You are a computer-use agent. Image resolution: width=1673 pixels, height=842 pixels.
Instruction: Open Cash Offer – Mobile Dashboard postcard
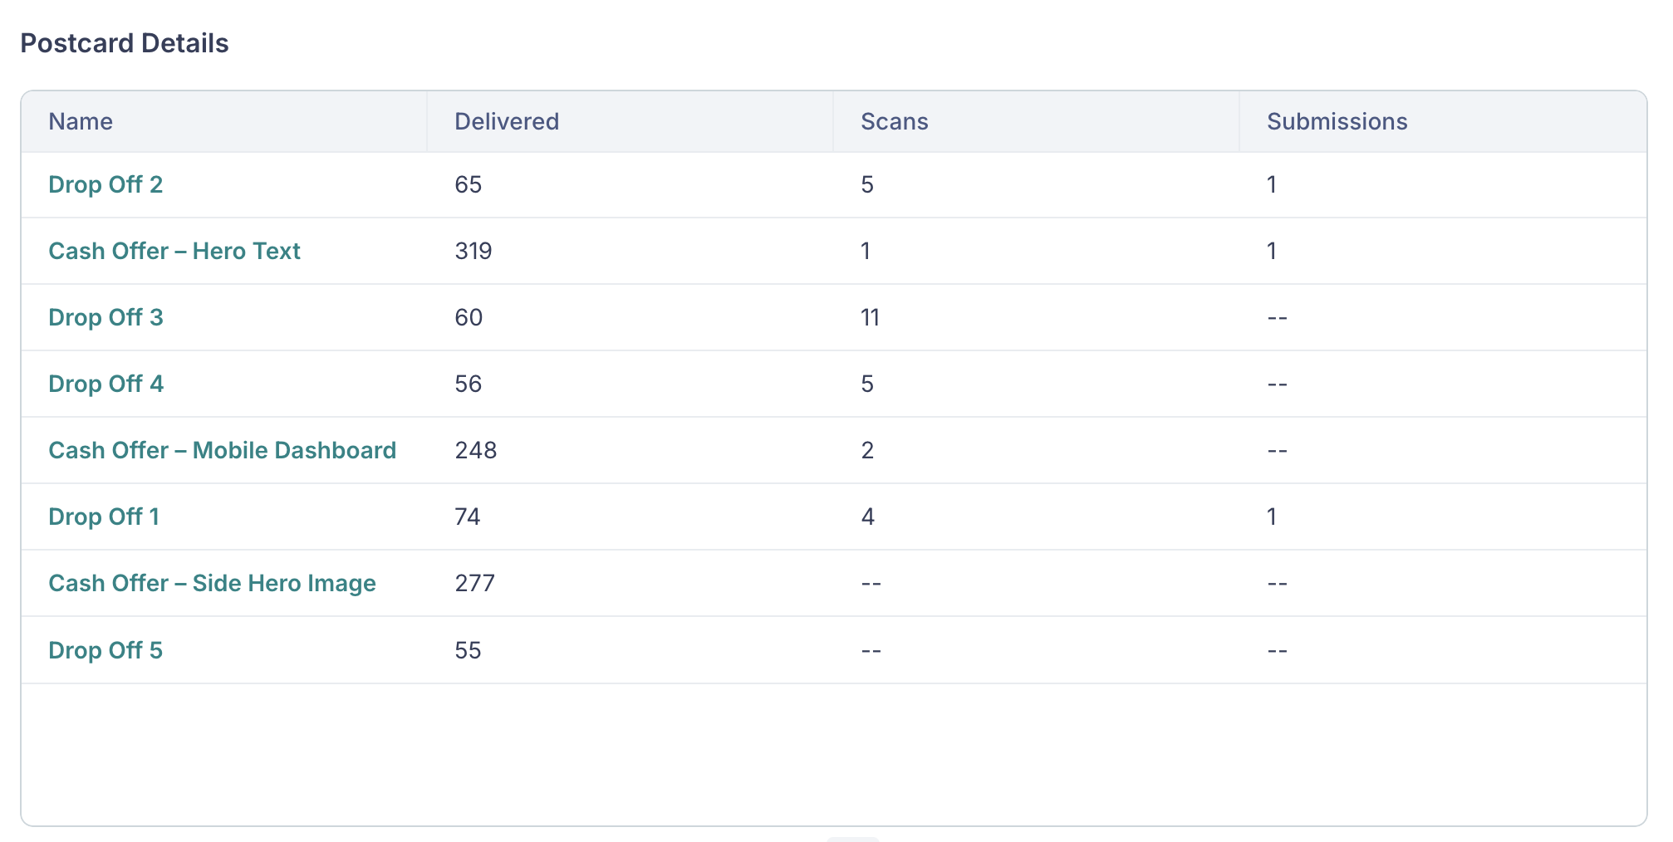pyautogui.click(x=222, y=450)
